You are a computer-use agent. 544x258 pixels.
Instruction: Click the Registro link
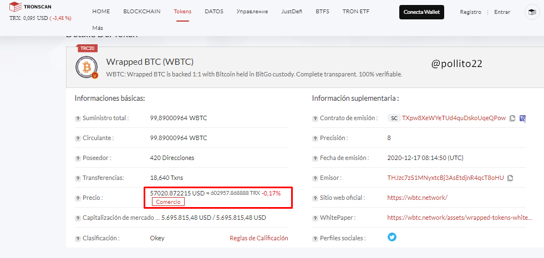tap(470, 12)
